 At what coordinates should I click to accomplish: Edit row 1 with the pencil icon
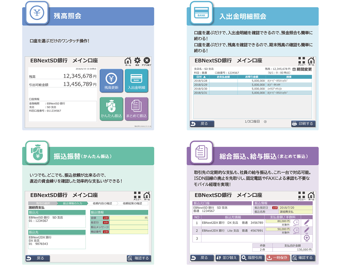pyautogui.click(x=307, y=222)
